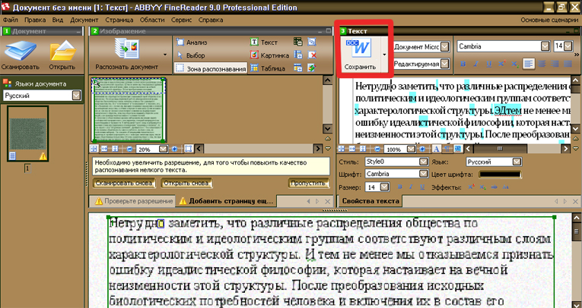Set justified text alignment
Viewport: 582px width, 308px height.
pos(568,64)
